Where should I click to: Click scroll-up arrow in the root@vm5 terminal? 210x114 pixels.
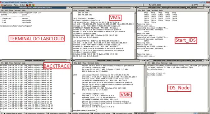[135, 13]
